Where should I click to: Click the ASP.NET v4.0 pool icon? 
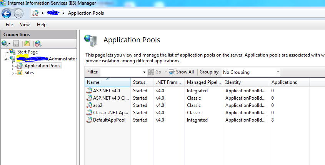pyautogui.click(x=89, y=91)
